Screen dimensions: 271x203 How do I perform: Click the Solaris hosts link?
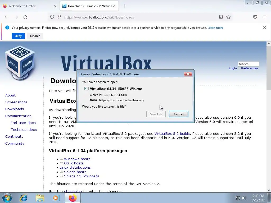[75, 172]
